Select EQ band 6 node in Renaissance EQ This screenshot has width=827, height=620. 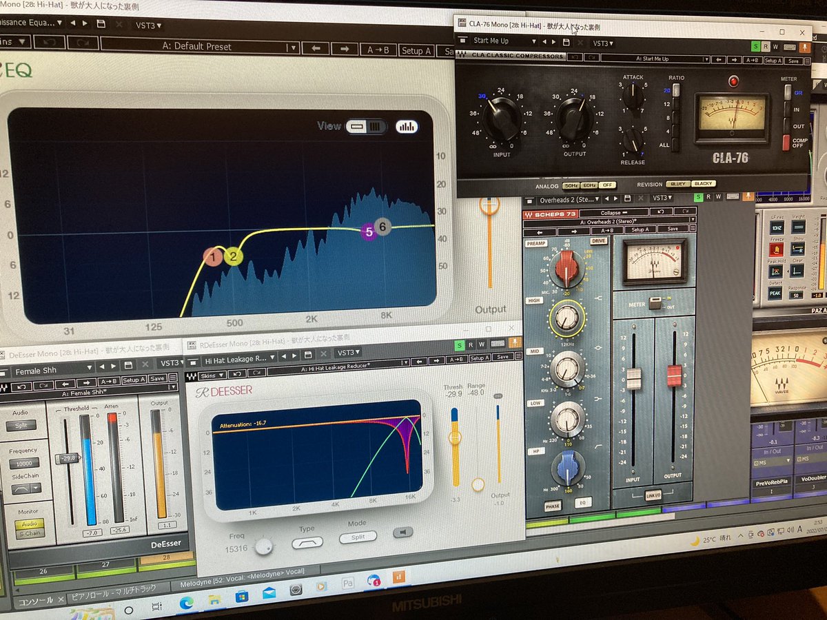pyautogui.click(x=383, y=226)
